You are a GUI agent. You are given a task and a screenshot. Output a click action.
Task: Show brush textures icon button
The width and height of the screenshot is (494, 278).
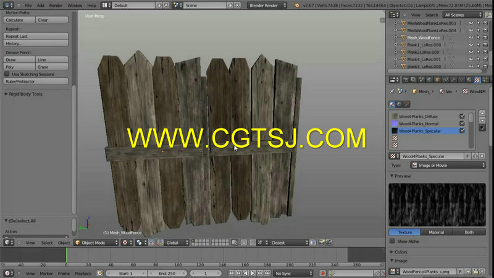pos(407,104)
